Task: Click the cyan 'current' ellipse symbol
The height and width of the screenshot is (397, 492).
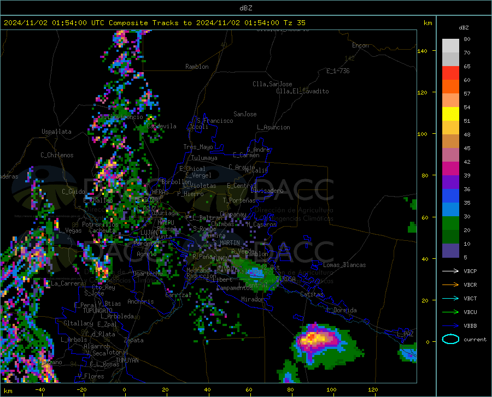Action: [x=450, y=339]
